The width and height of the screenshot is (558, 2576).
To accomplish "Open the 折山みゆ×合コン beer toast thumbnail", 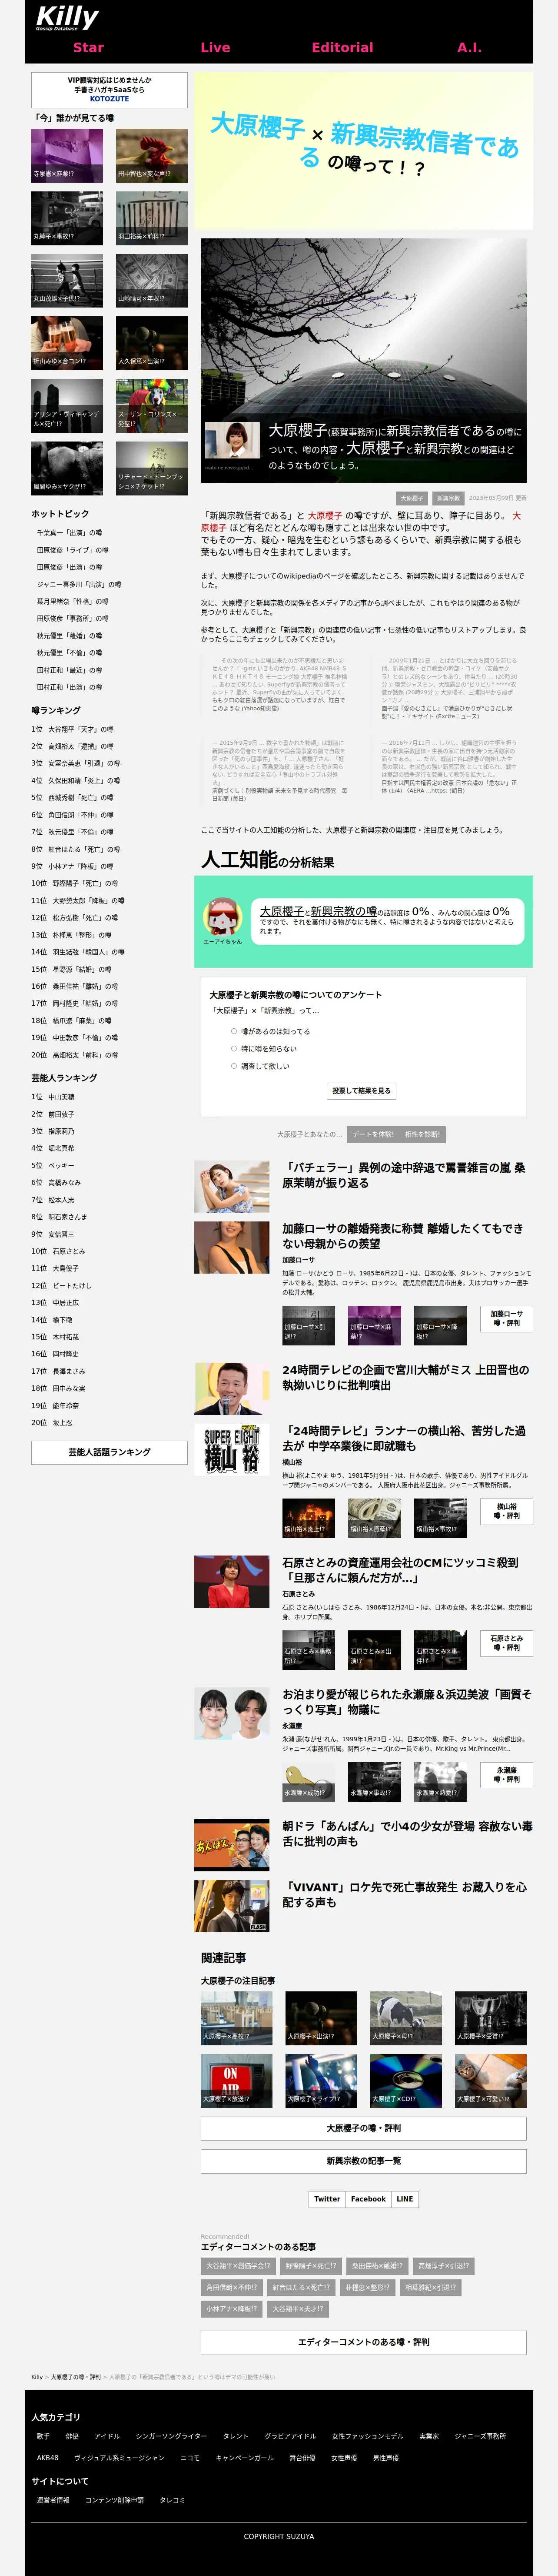I will (x=67, y=343).
